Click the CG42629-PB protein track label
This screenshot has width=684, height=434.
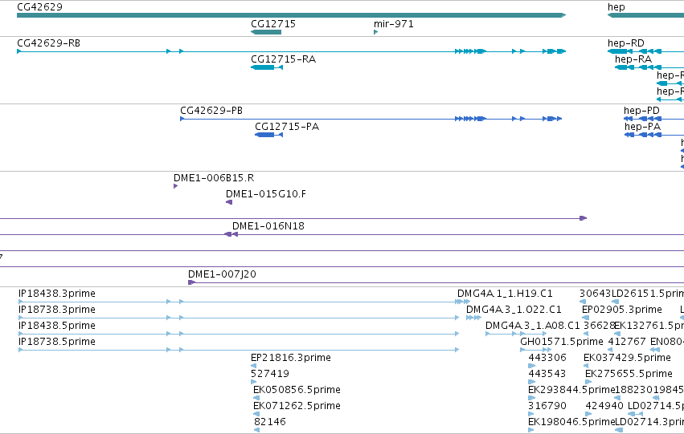tap(211, 111)
